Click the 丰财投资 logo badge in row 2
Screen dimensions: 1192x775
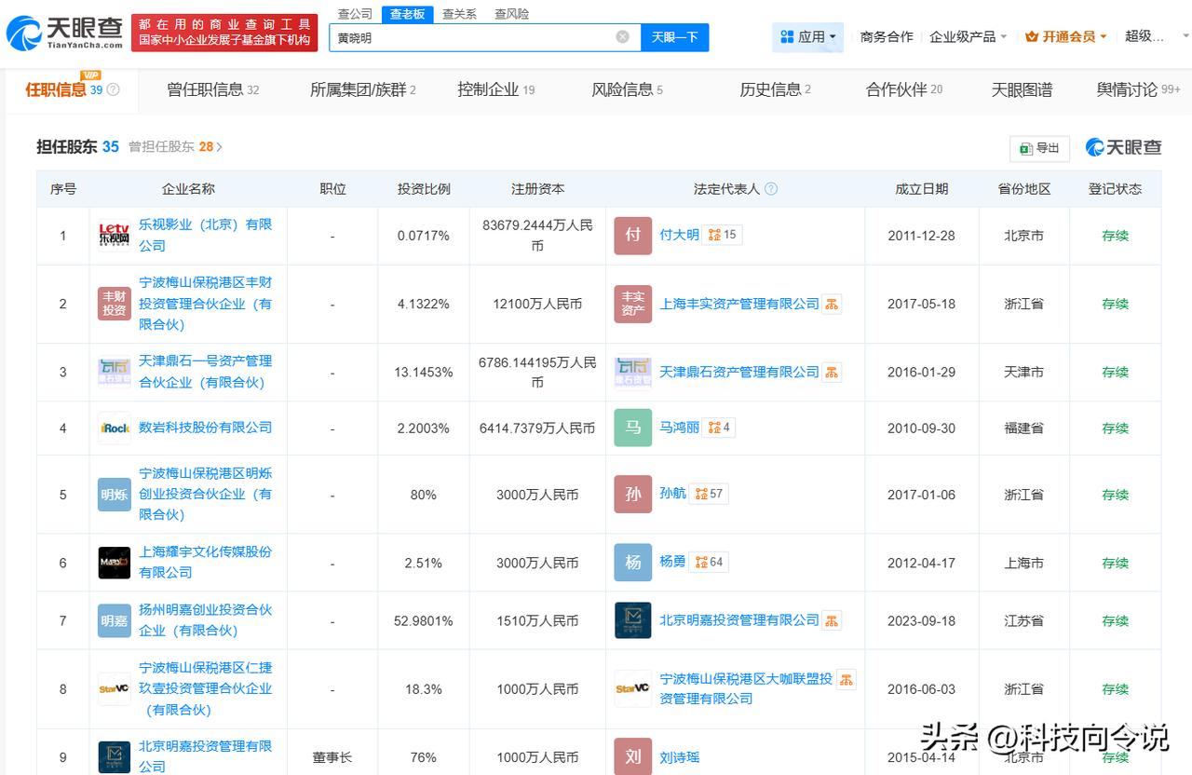(115, 304)
